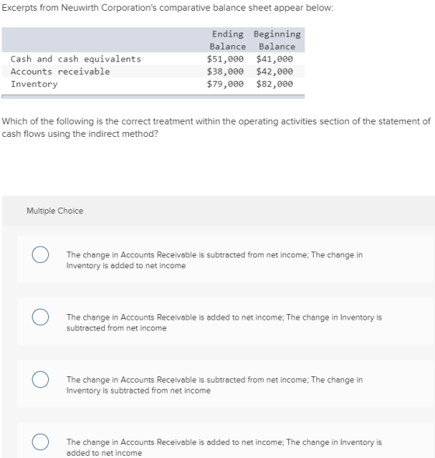Click answer text 'Inventory is subtracted from net income'
The height and width of the screenshot is (458, 435).
pyautogui.click(x=138, y=390)
